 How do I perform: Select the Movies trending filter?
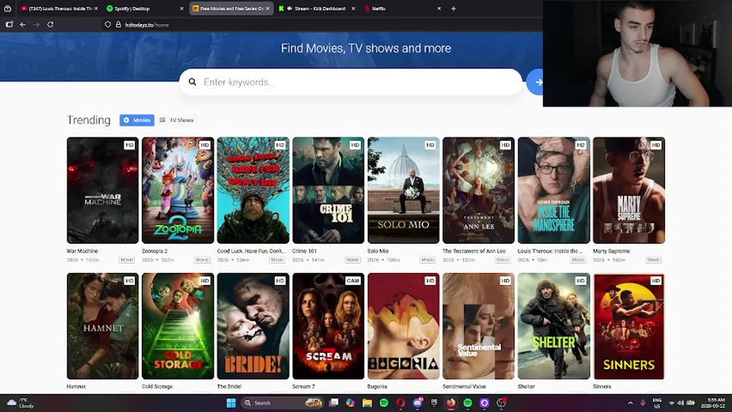coord(137,120)
